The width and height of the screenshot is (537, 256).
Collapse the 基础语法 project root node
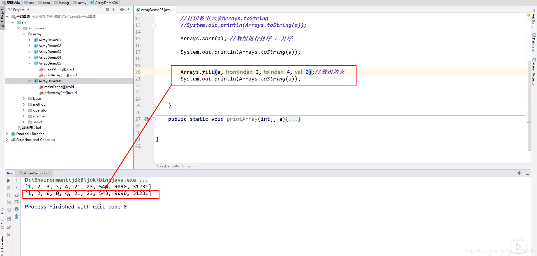click(7, 16)
